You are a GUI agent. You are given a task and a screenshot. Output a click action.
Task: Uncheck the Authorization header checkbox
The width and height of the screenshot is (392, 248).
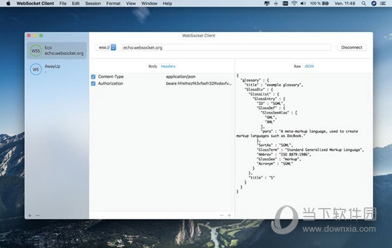coord(93,84)
